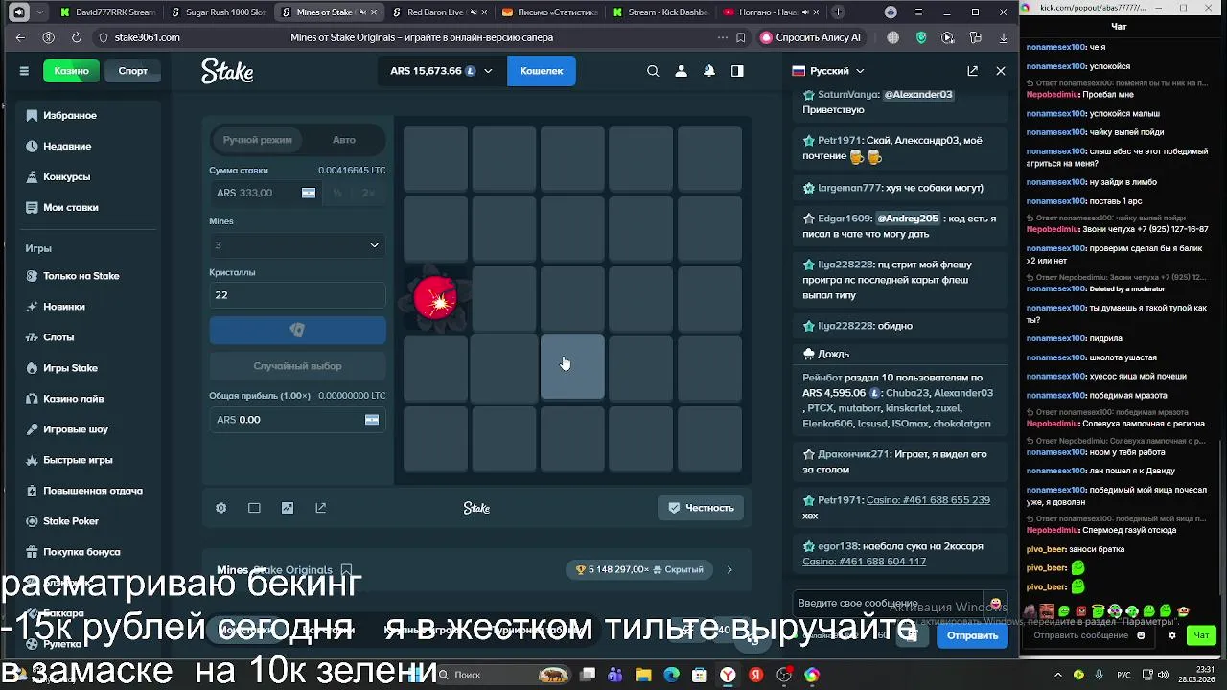
Task: Expand game details chevron arrow
Action: coord(729,570)
